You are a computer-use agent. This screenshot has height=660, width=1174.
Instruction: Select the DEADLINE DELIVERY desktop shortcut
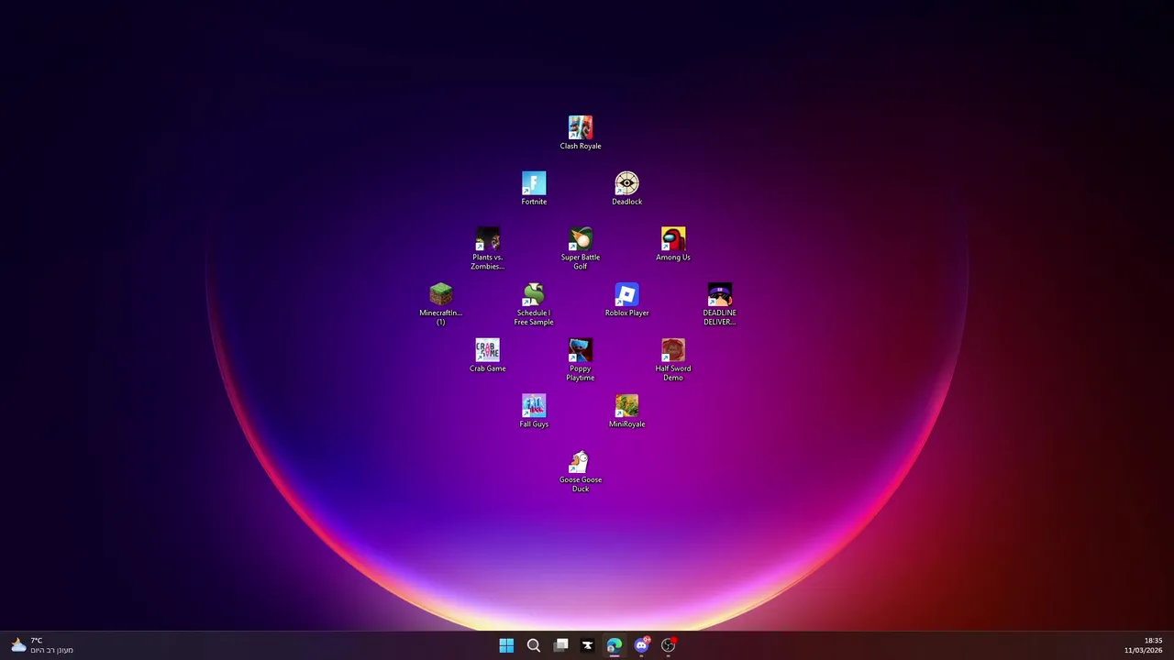[x=720, y=304]
